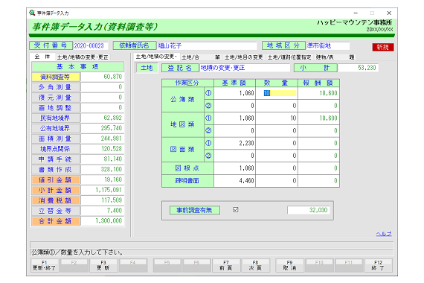The height and width of the screenshot is (283, 424).
Task: Click the 消費税額 label
Action: coord(56,200)
